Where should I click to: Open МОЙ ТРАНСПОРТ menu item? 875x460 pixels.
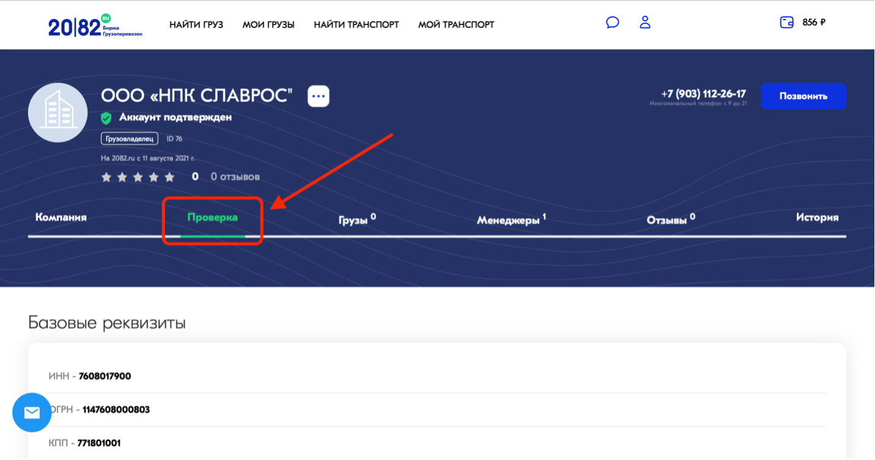(x=456, y=25)
